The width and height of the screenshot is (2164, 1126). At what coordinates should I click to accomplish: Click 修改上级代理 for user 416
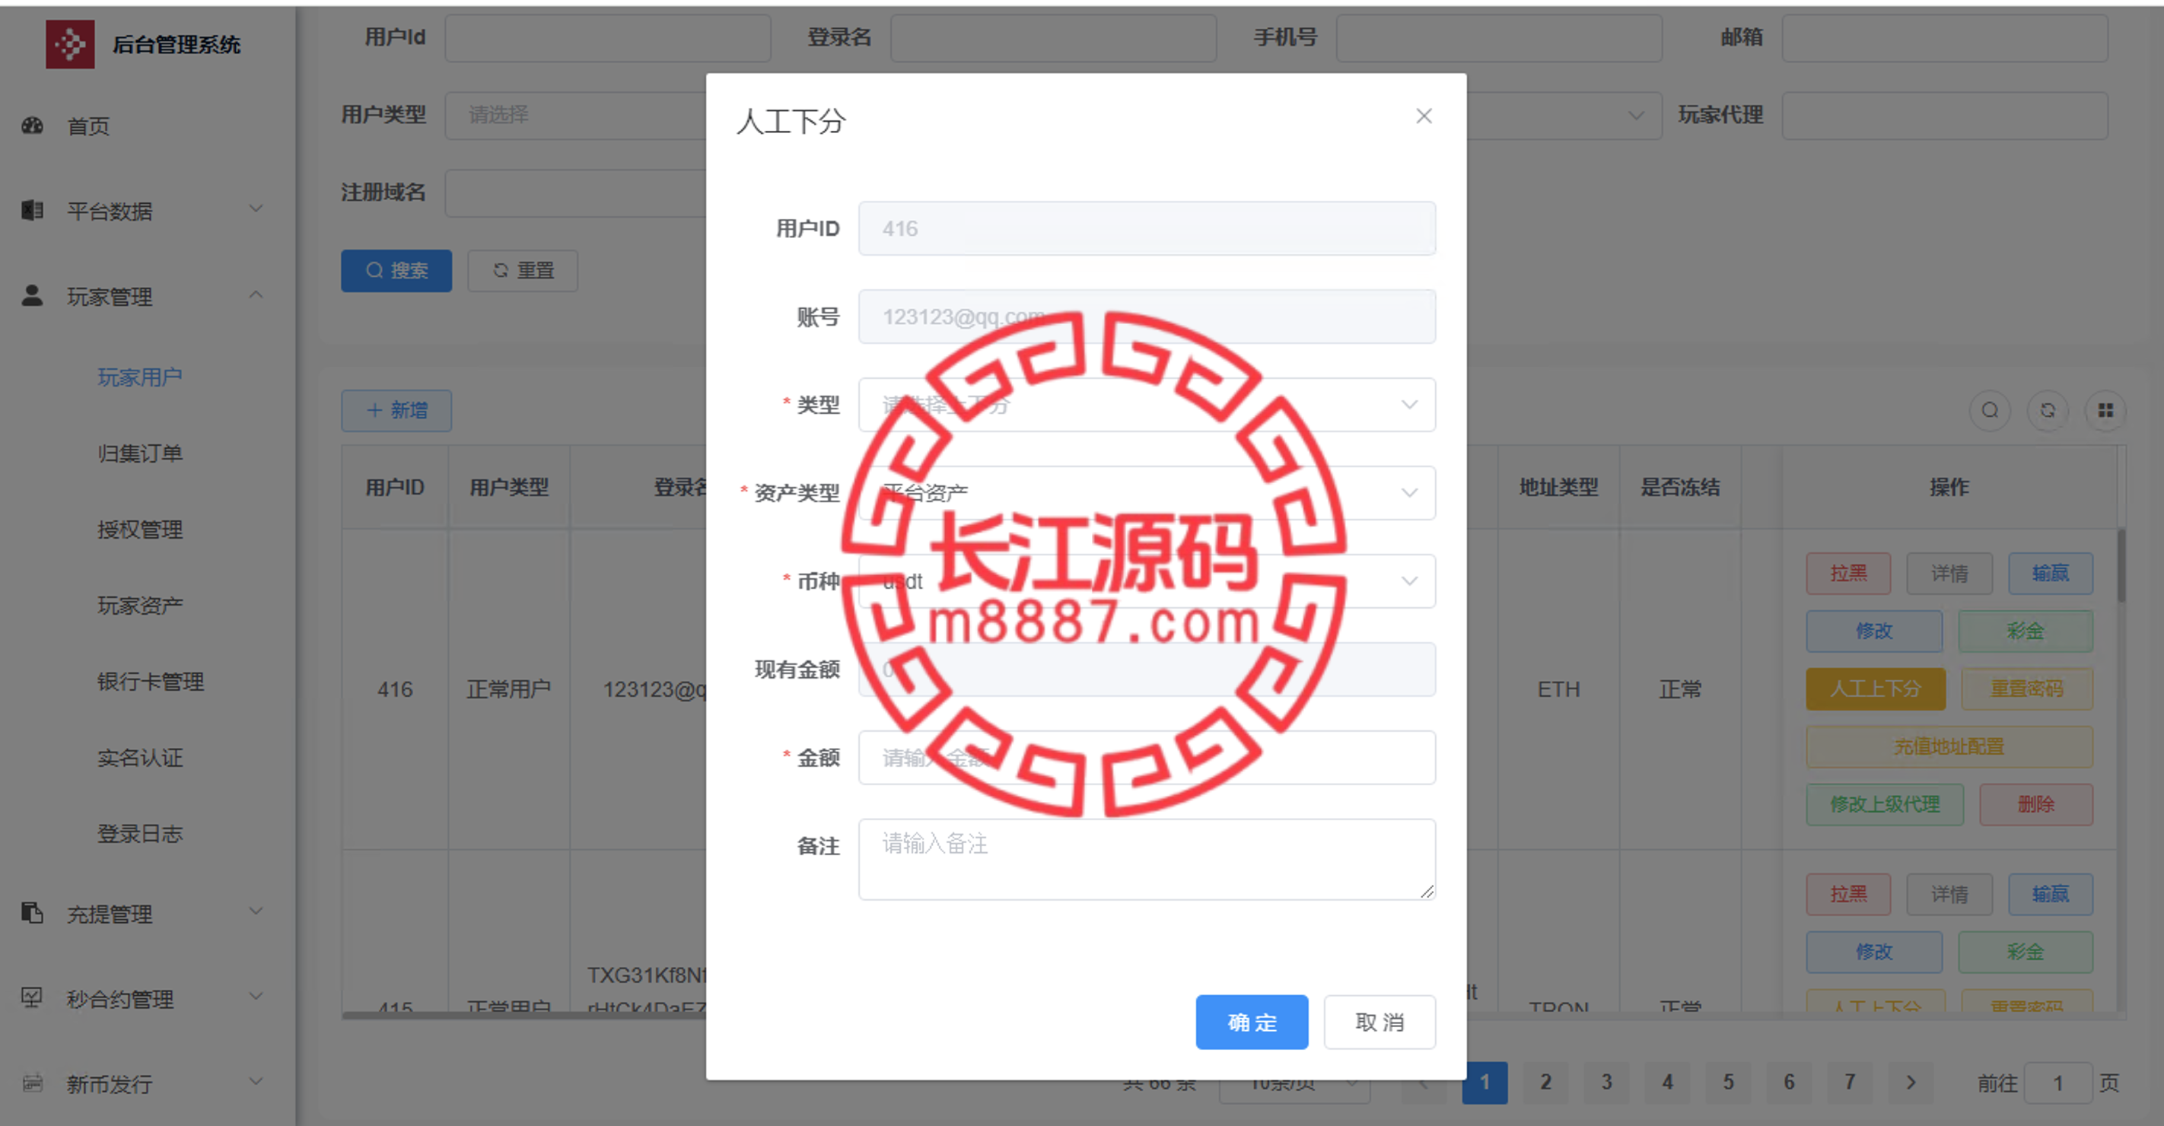click(x=1885, y=805)
